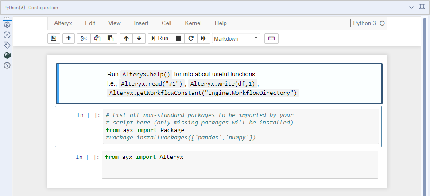Open the Annotation tag icon in sidebar
Viewport: 430px width, 196px height.
7,45
